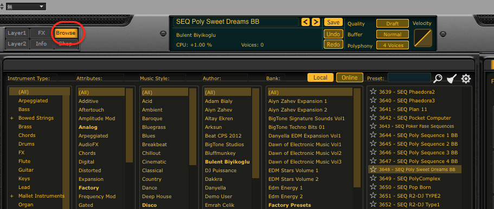Open the Layer2 tab

click(17, 44)
